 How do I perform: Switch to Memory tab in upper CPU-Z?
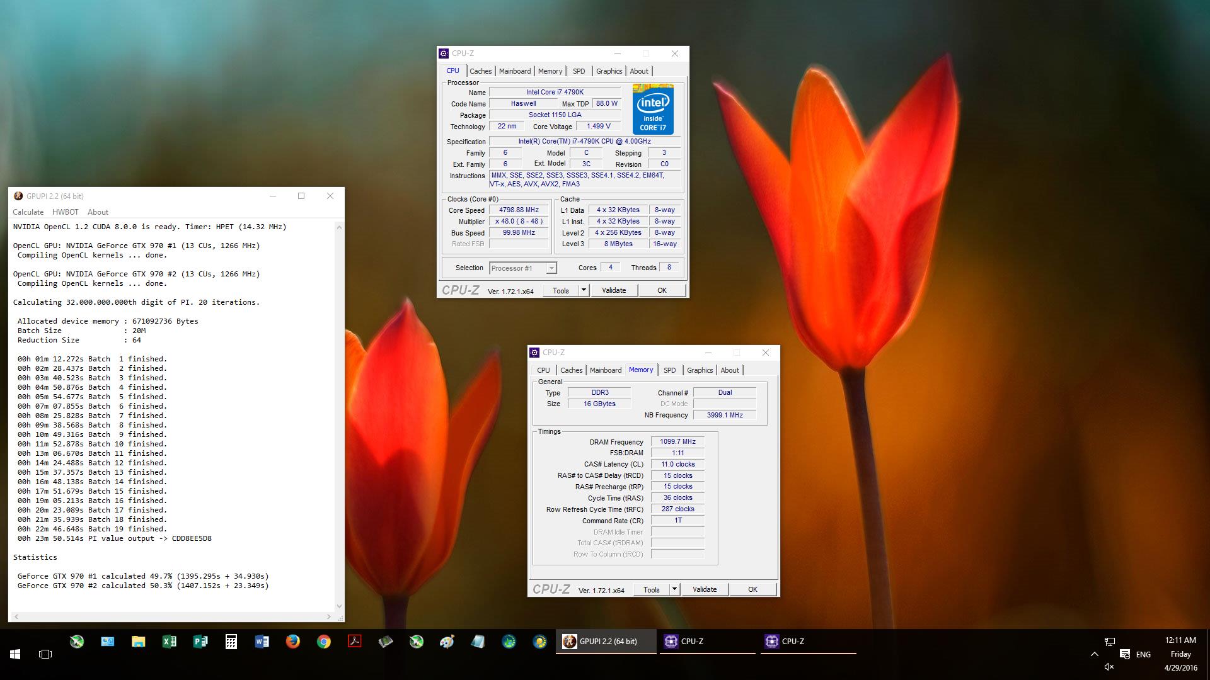click(x=550, y=71)
